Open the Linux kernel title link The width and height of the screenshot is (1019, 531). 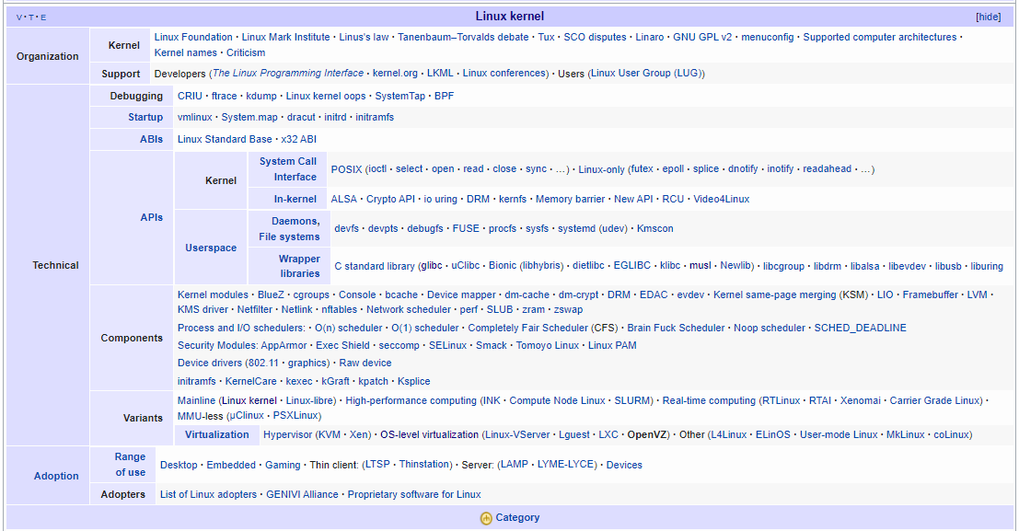(510, 17)
